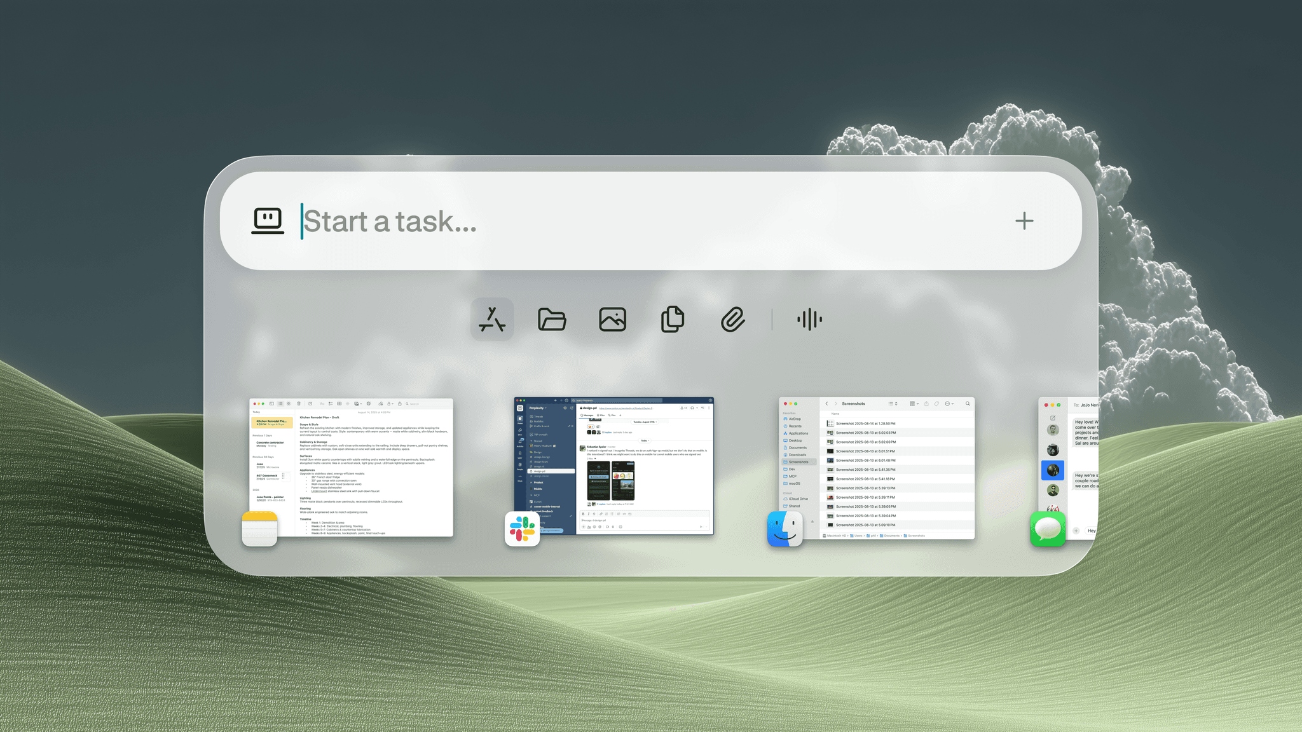Click the paperclip attachment icon in the launcher
The height and width of the screenshot is (732, 1302).
pos(732,320)
